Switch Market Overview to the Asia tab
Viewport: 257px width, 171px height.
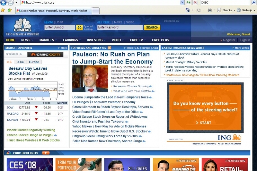pyautogui.click(x=21, y=62)
